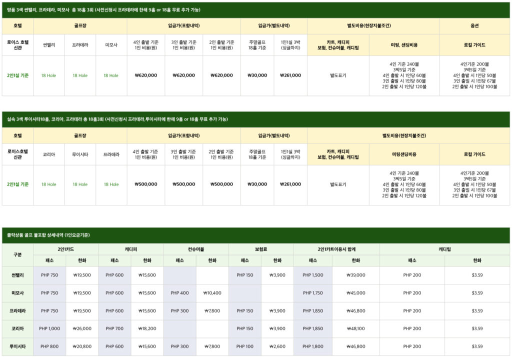The image size is (512, 358).
Task: Click the 2인1실 기준 row label
Action: click(x=17, y=75)
